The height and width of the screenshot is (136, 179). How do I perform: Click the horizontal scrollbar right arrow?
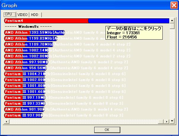167,122
